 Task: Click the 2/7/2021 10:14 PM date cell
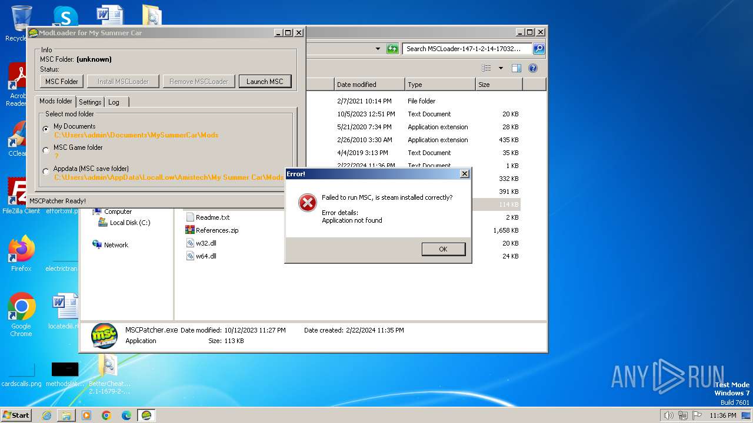pos(364,101)
